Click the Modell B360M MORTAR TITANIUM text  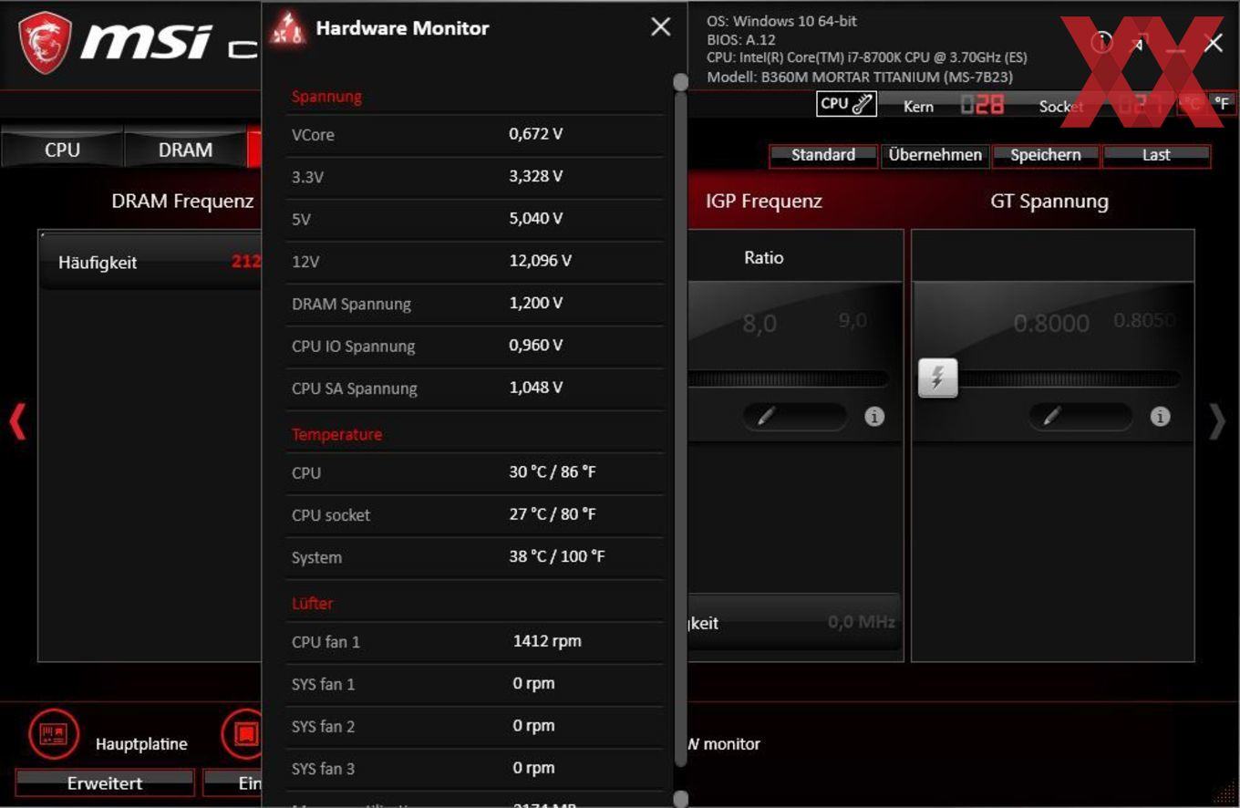click(x=860, y=78)
